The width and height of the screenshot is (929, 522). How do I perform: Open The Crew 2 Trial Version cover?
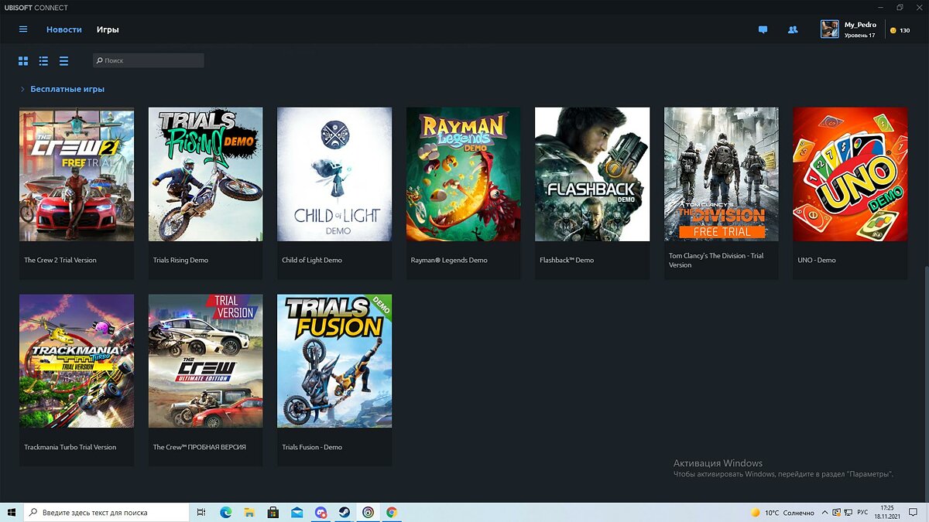pyautogui.click(x=77, y=174)
